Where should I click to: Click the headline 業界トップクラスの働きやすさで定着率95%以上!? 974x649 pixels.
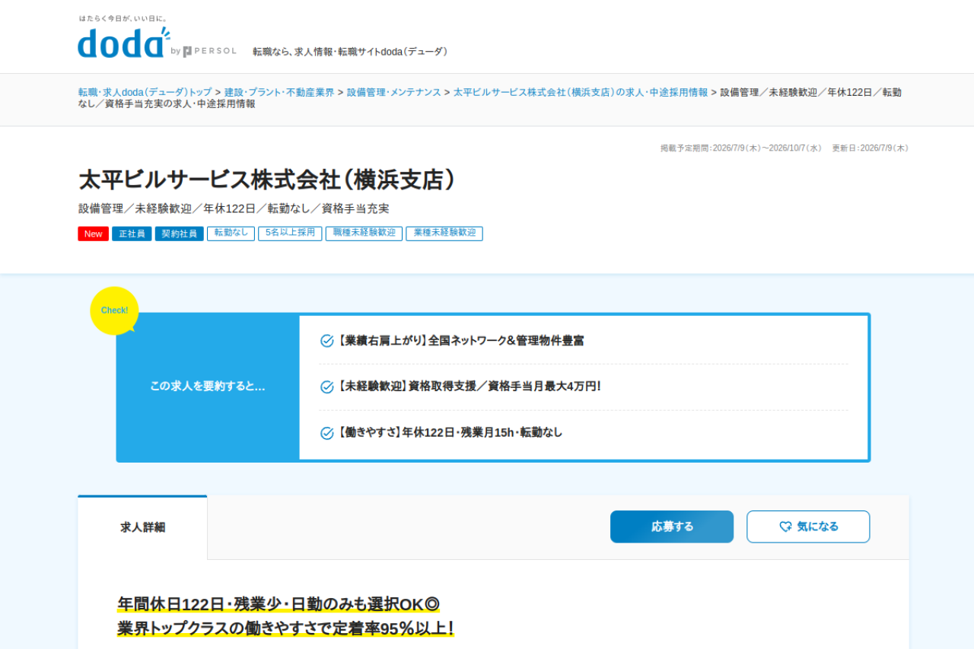coord(286,629)
